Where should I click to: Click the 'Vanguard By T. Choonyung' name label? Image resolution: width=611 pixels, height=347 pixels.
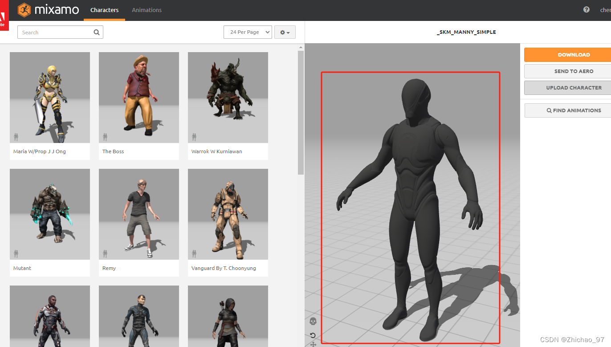click(224, 268)
